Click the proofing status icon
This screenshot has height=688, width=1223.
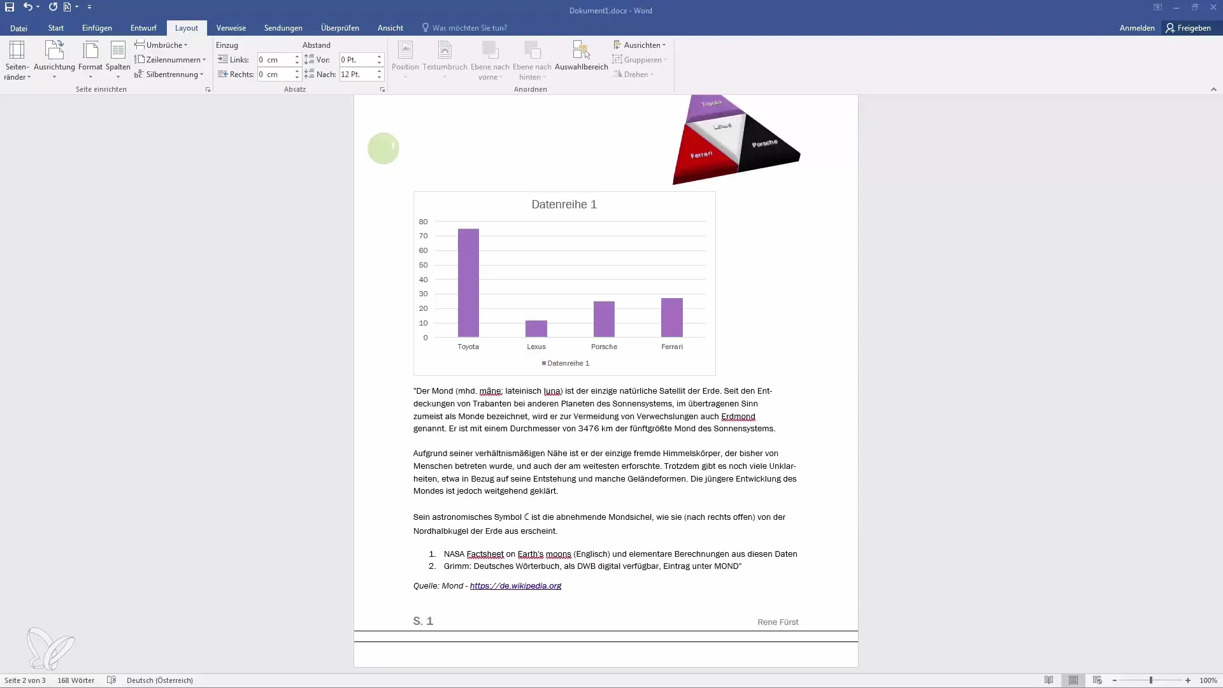(111, 680)
